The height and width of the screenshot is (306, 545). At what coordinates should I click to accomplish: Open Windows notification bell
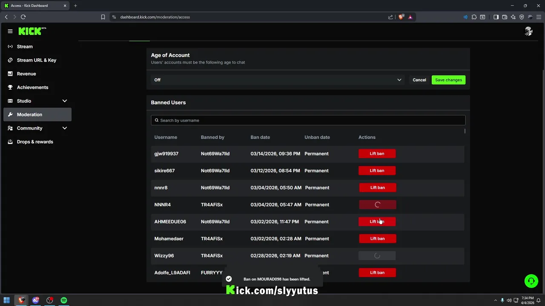[x=539, y=300]
